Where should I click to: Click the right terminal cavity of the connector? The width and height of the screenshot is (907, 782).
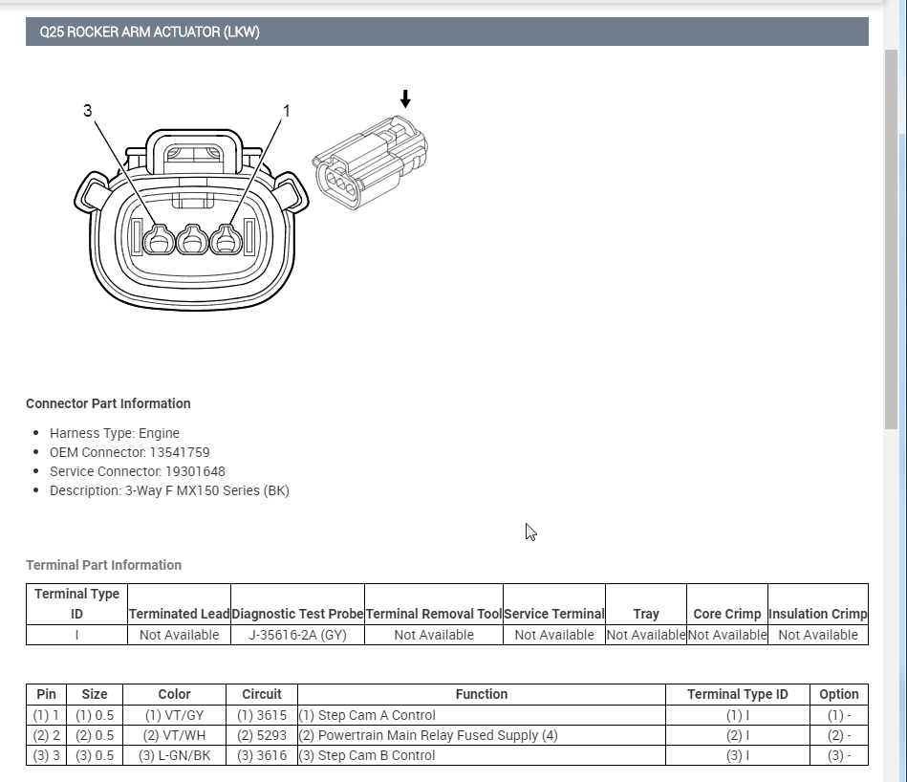[x=226, y=239]
